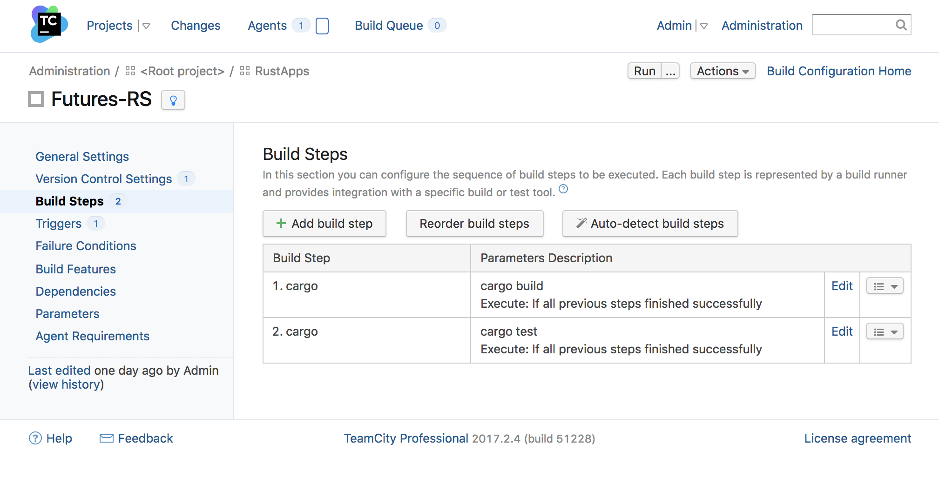939x477 pixels.
Task: Open the Projects menu
Action: 109,26
